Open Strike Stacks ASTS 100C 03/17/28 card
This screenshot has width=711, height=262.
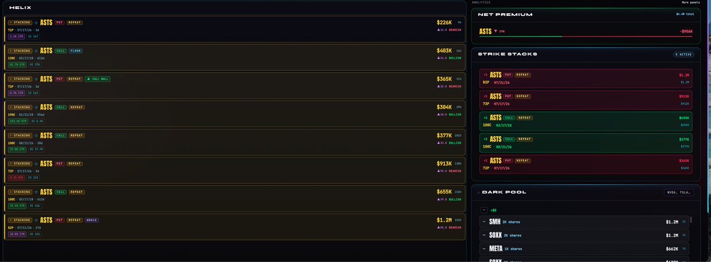click(586, 121)
